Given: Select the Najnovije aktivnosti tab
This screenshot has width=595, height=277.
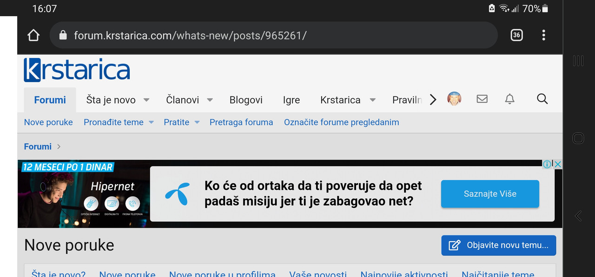Looking at the screenshot, I should pos(404,273).
